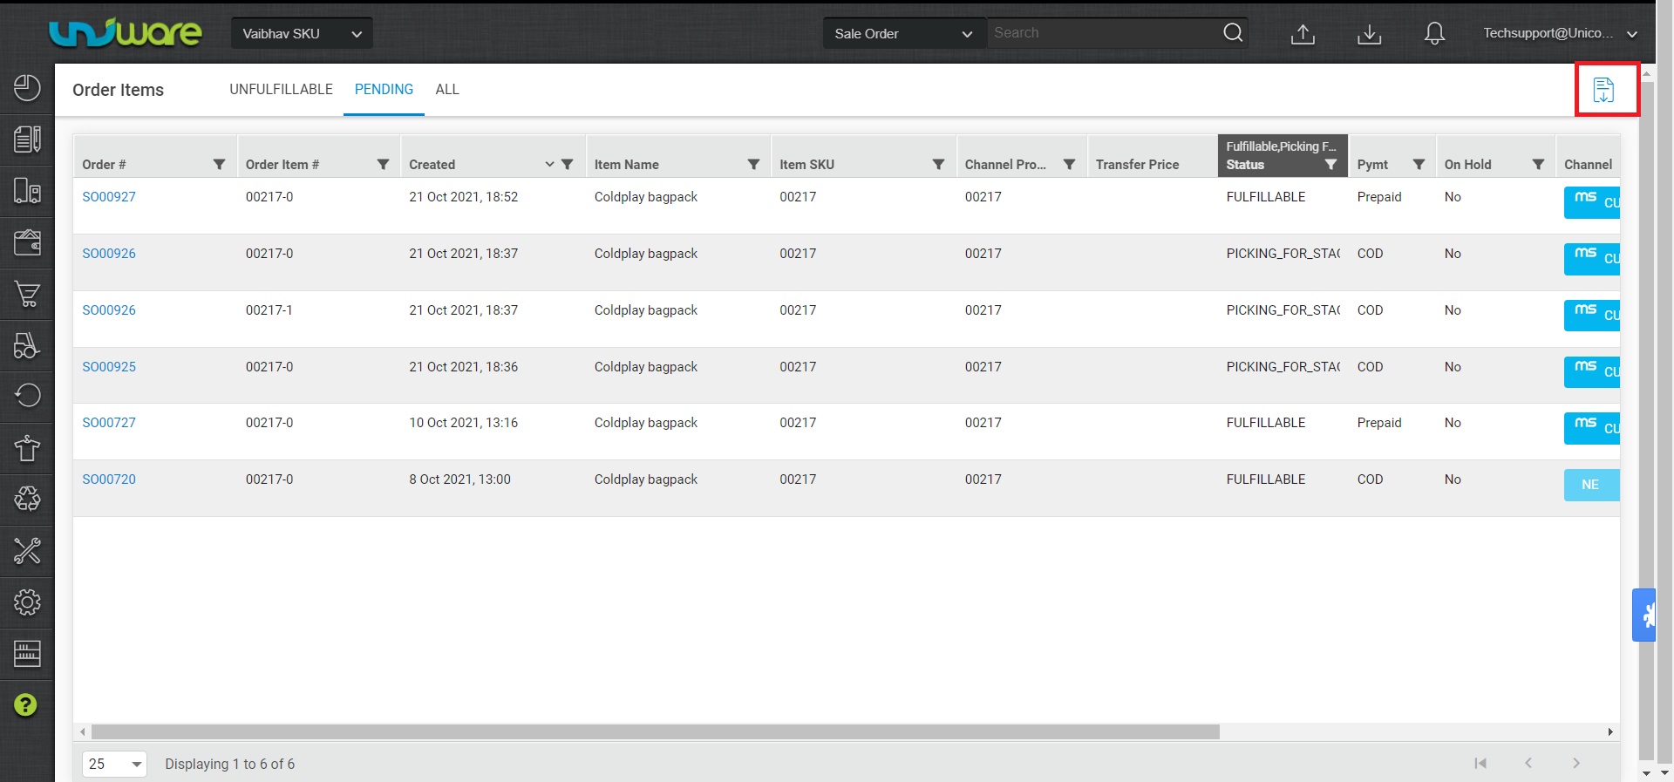Go to the first page of results
Screen dimensions: 1674x782
(1480, 764)
